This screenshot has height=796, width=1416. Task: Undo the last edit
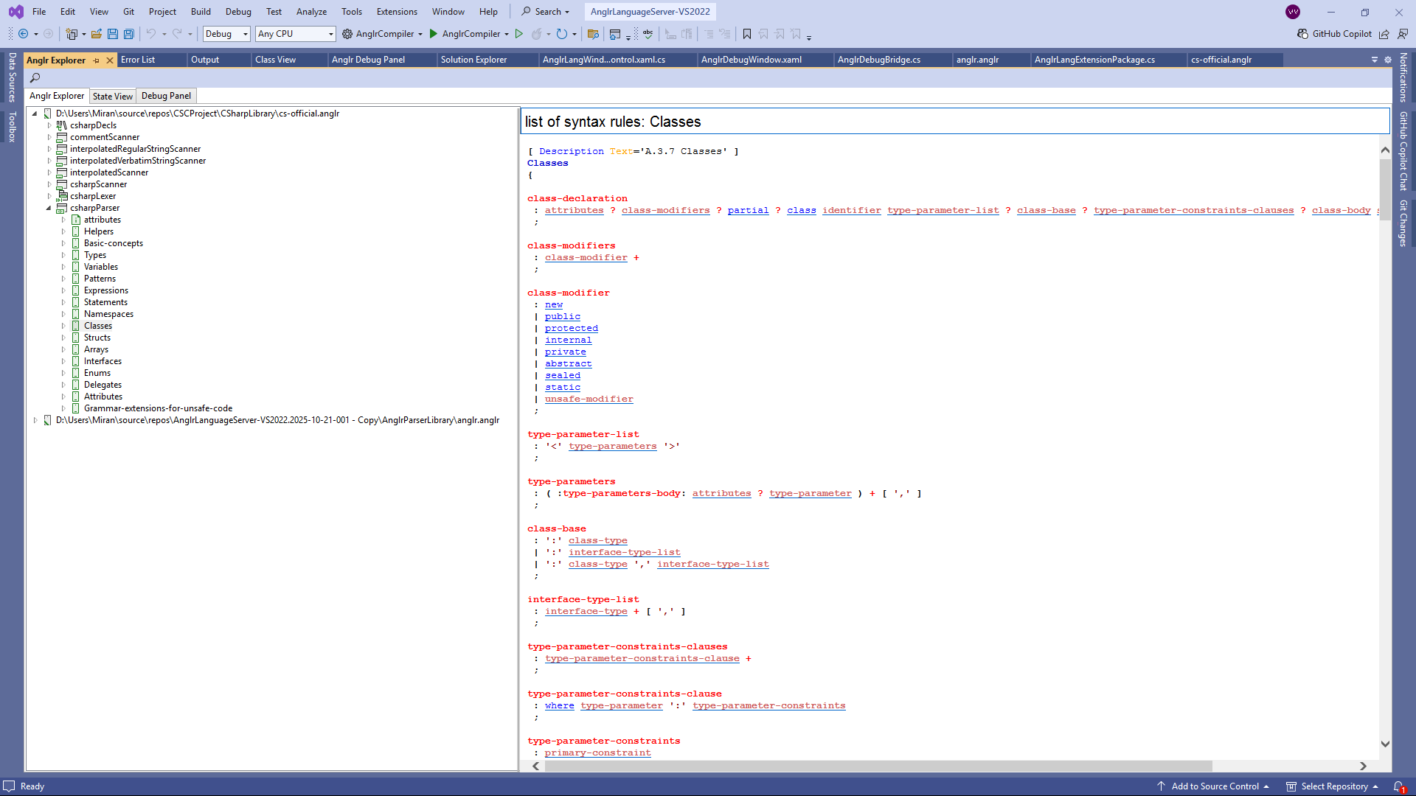pyautogui.click(x=151, y=34)
